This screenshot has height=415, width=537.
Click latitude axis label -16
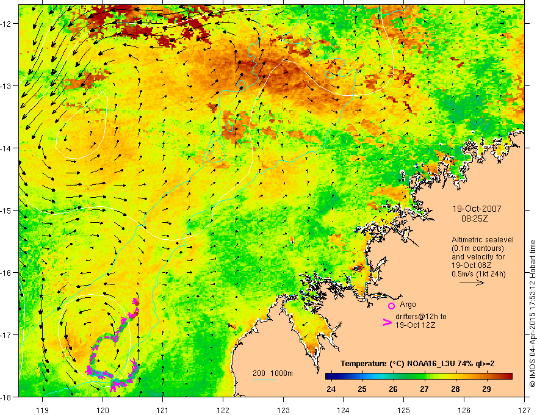[7, 273]
